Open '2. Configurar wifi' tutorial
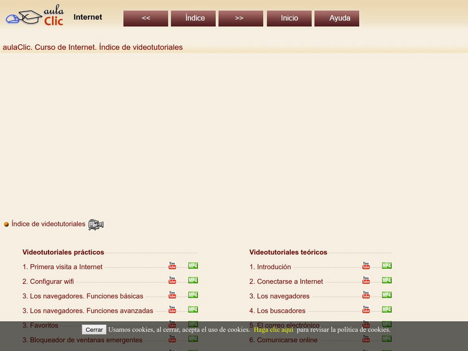 48,281
